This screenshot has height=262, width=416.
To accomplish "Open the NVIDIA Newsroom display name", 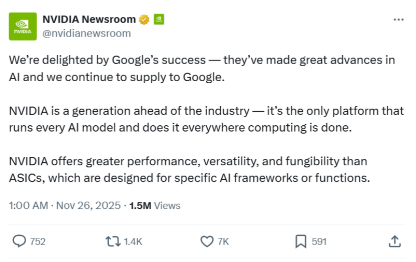I will (x=89, y=20).
